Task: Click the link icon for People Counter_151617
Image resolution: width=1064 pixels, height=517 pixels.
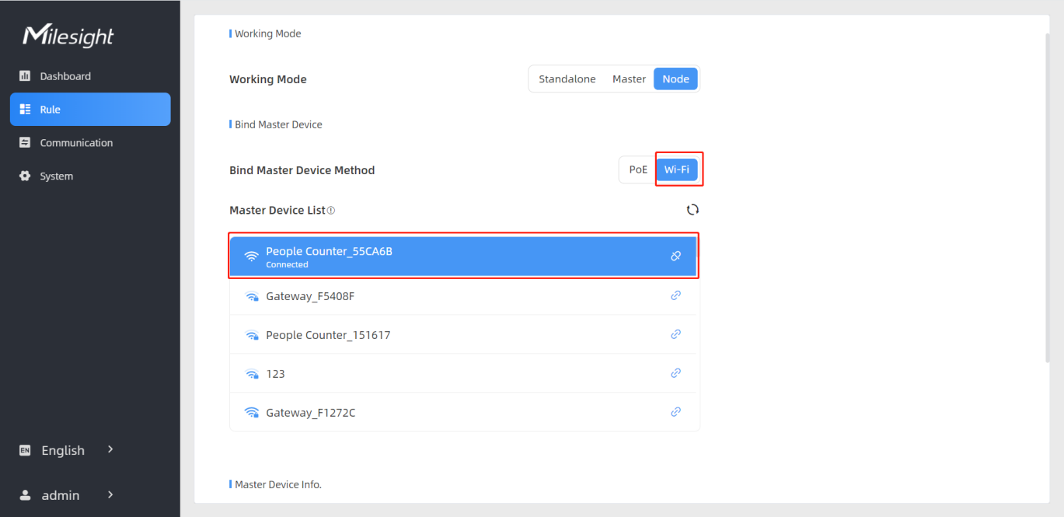Action: click(x=675, y=334)
